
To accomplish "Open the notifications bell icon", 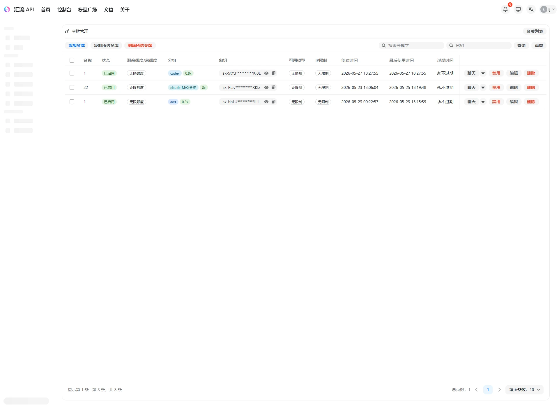I will click(505, 9).
